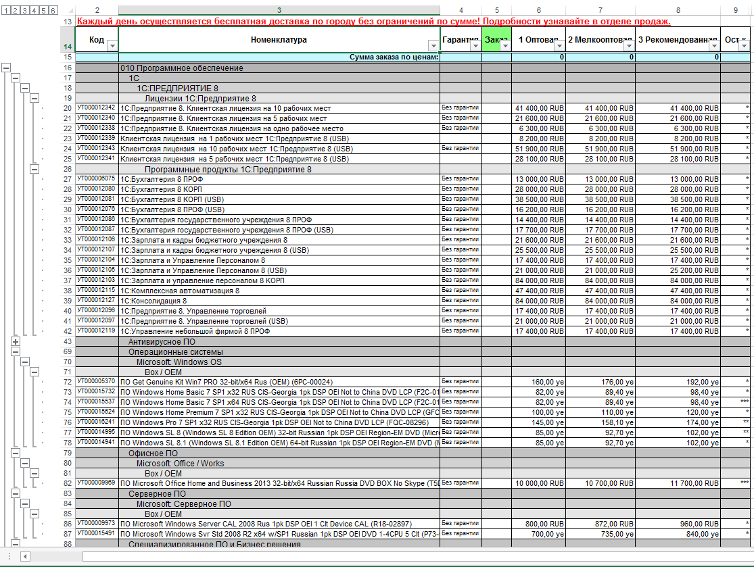754x567 pixels.
Task: Collapse the Box / OEM group at row 81
Action: click(34, 473)
